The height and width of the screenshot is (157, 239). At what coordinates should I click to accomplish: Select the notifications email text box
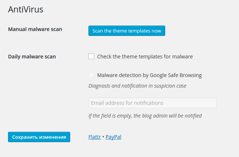tap(152, 103)
